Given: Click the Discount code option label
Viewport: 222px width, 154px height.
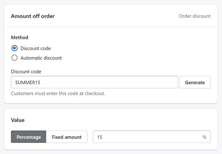Looking at the screenshot, I should 36,48.
